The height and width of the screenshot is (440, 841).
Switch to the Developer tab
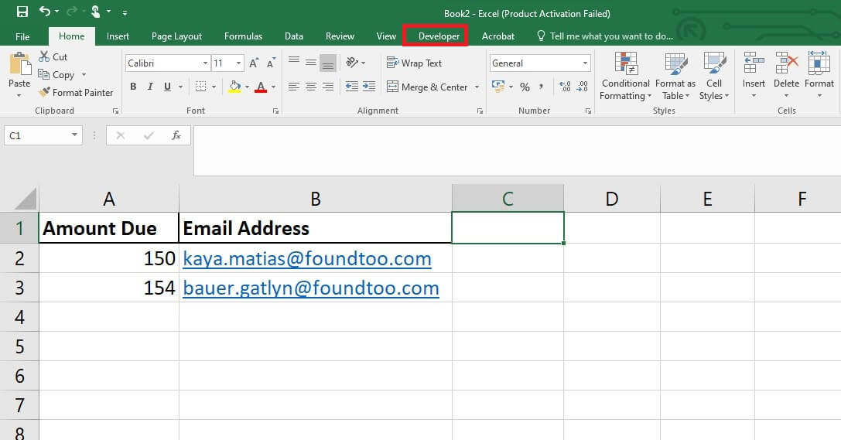point(439,36)
